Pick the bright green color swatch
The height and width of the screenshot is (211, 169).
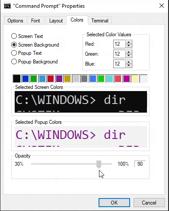point(101,79)
